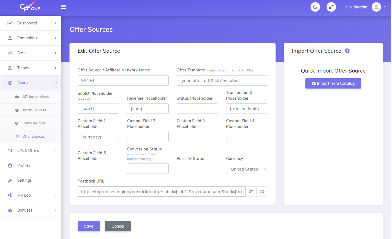Click the info icon next to Import Offer Source
Screen dimensions: 392x239
point(347,51)
